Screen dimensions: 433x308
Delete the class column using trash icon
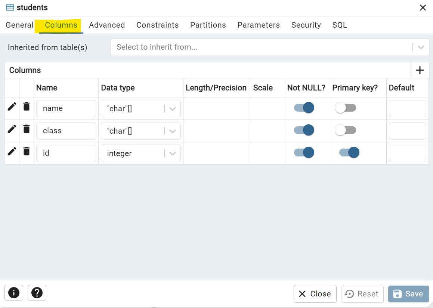(26, 129)
